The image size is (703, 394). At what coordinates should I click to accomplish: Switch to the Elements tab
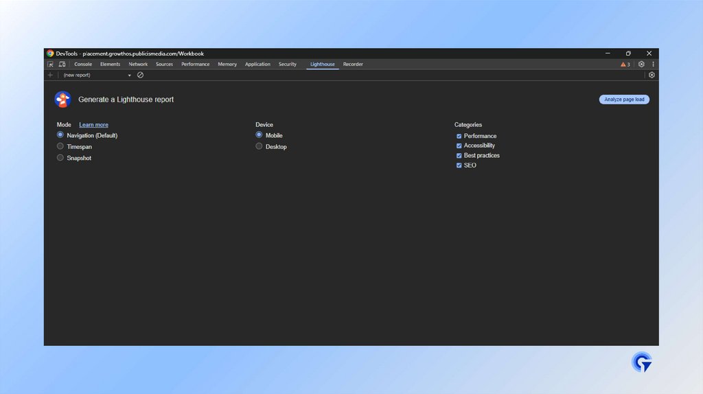110,64
